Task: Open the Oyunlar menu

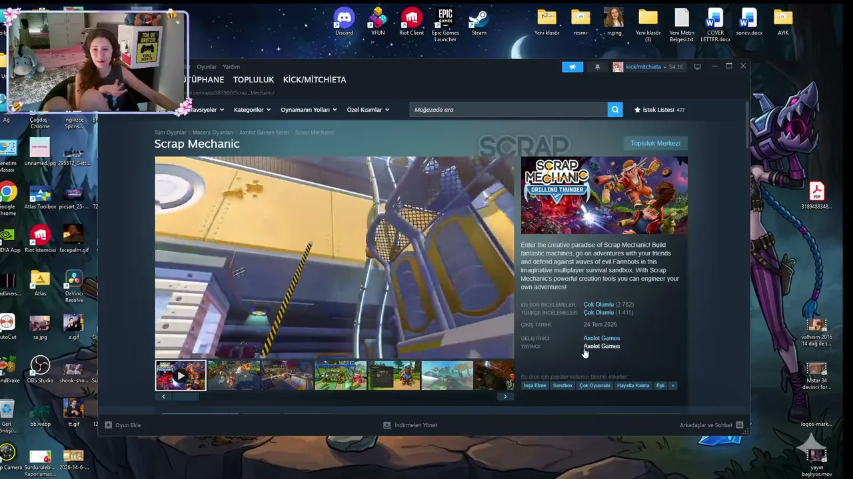Action: click(x=207, y=67)
